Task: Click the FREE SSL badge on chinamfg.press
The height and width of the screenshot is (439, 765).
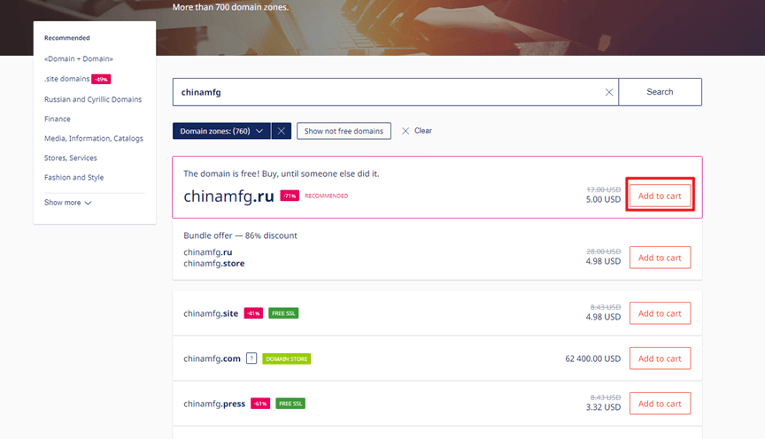Action: point(290,404)
